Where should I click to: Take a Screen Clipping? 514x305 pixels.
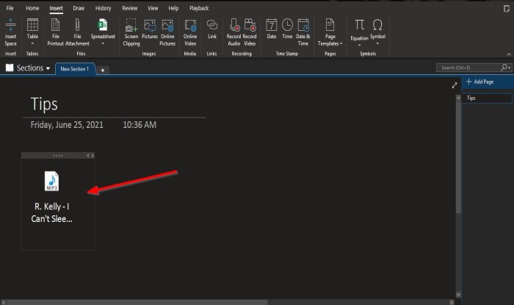coord(131,32)
